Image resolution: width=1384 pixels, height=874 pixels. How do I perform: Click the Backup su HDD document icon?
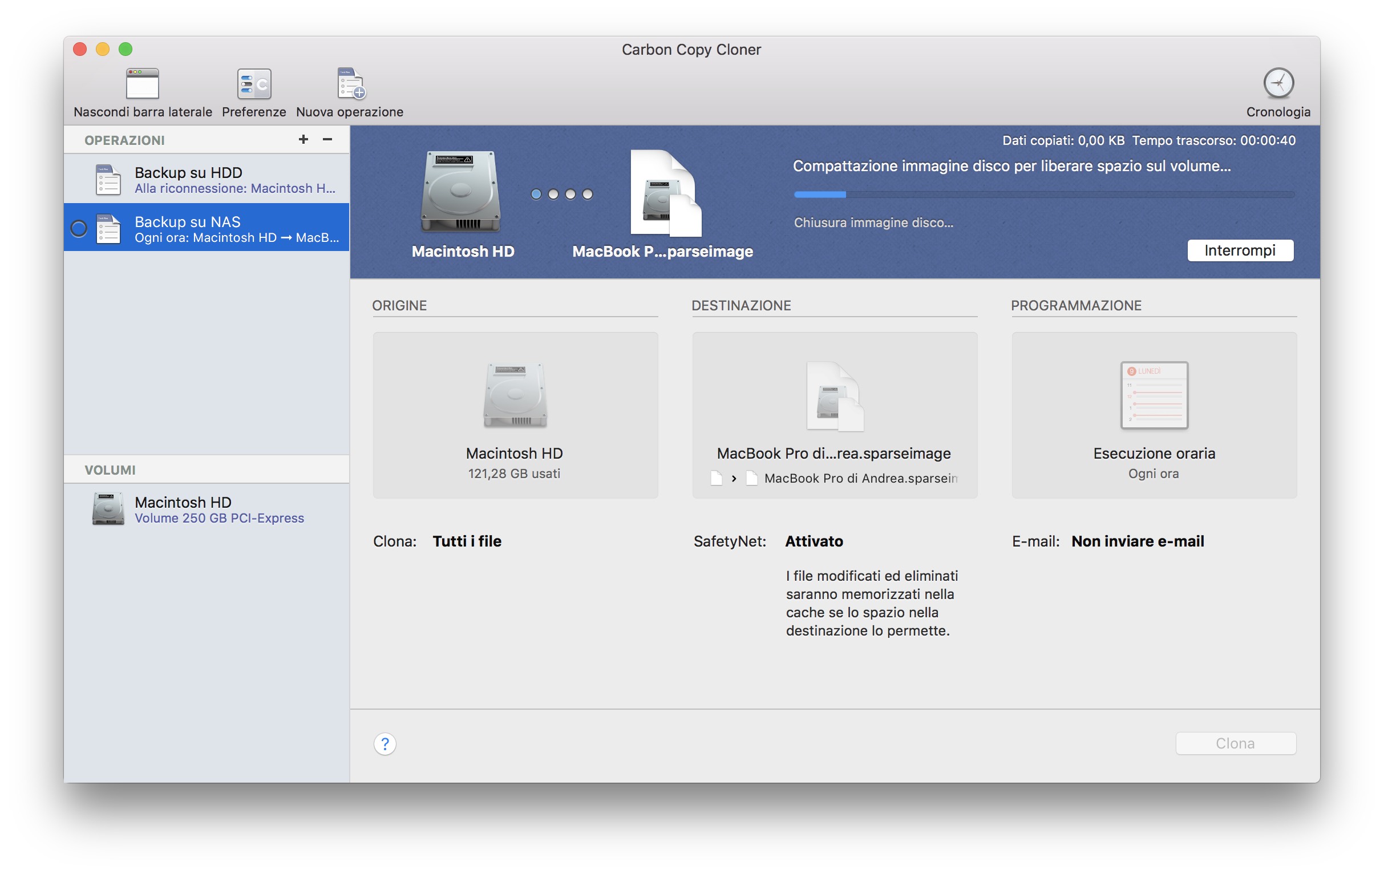click(x=108, y=180)
